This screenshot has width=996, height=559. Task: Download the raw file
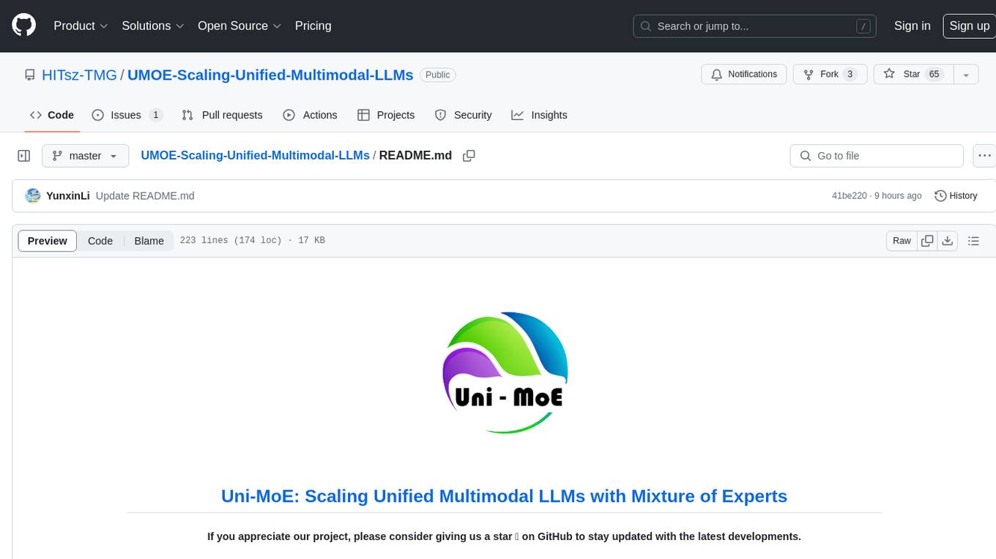[x=948, y=241]
